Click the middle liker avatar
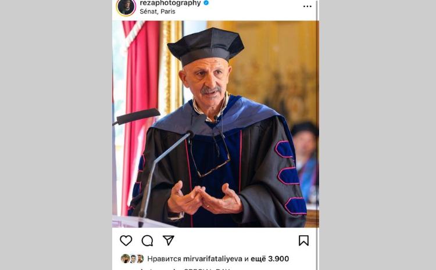Viewport: 436px width, 270px height. click(133, 259)
